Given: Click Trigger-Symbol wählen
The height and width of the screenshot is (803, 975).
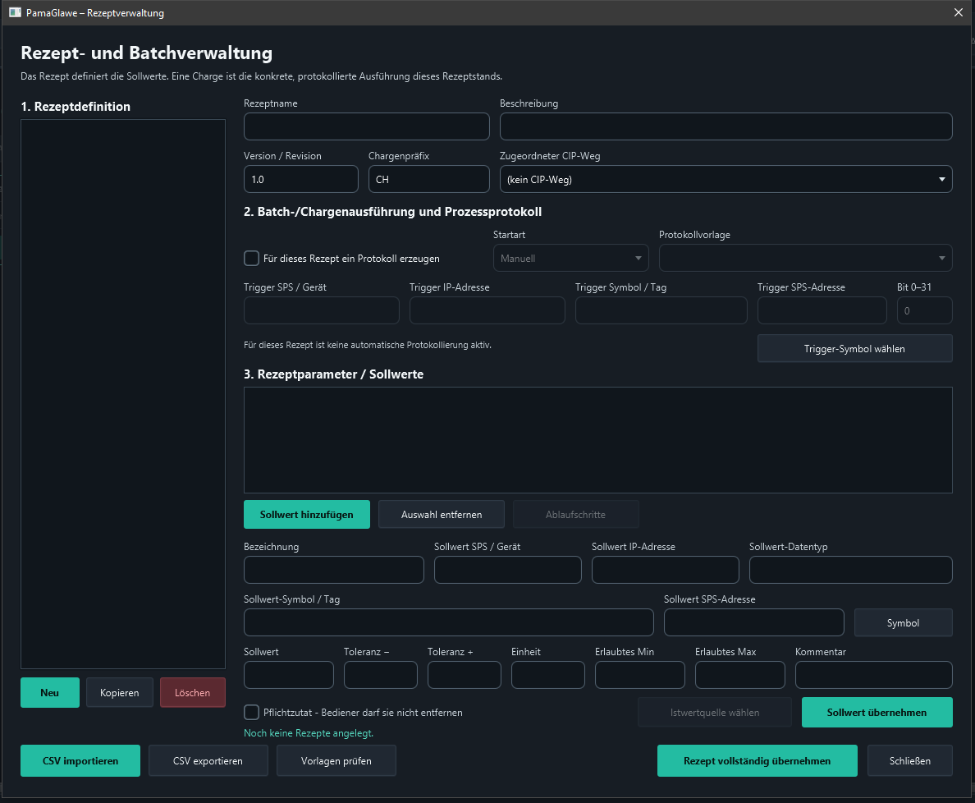Looking at the screenshot, I should click(x=854, y=348).
